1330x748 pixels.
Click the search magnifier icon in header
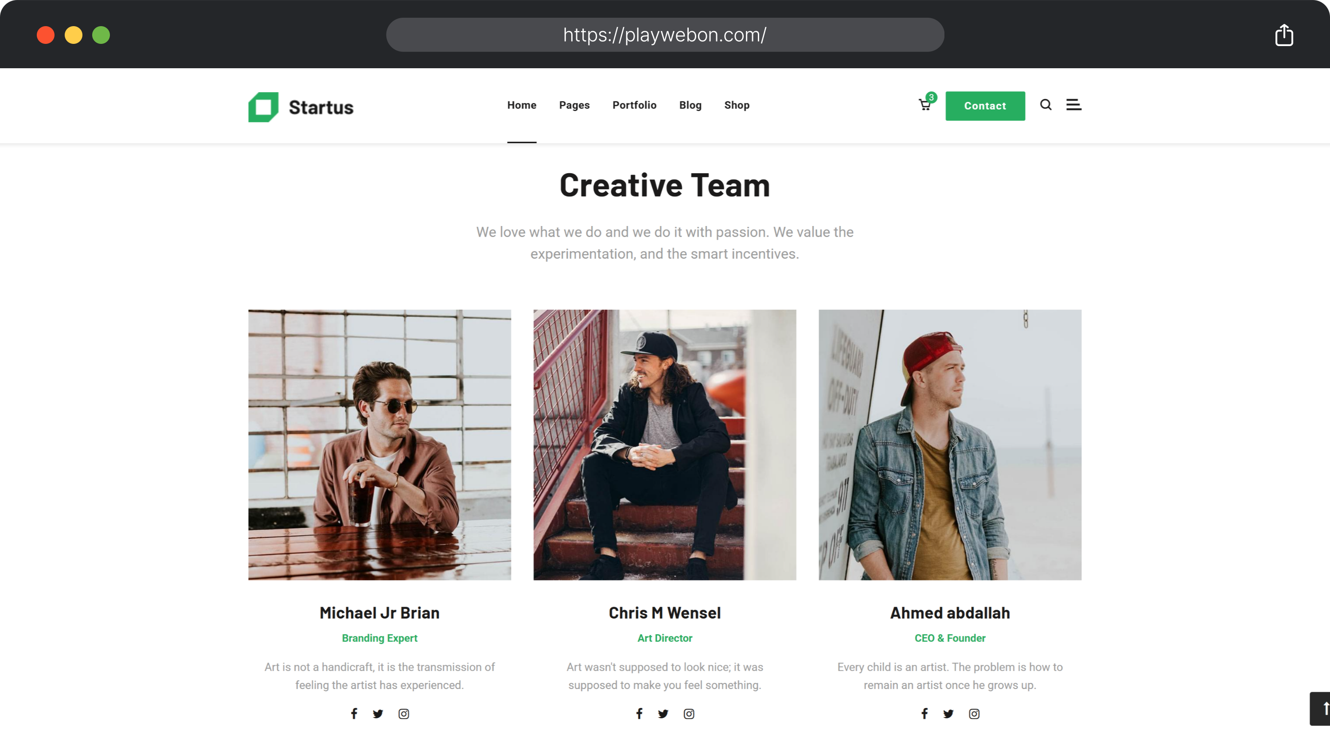click(x=1045, y=105)
